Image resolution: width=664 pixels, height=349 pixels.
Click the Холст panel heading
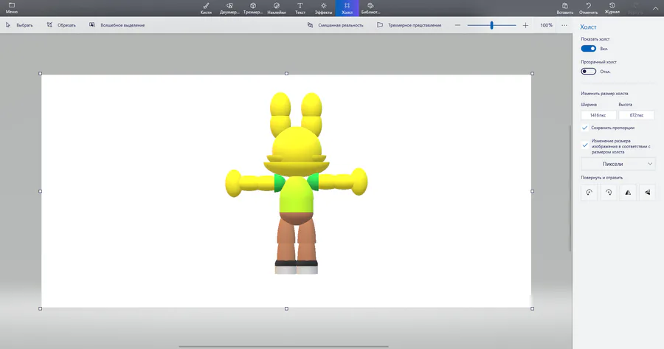[x=588, y=27]
